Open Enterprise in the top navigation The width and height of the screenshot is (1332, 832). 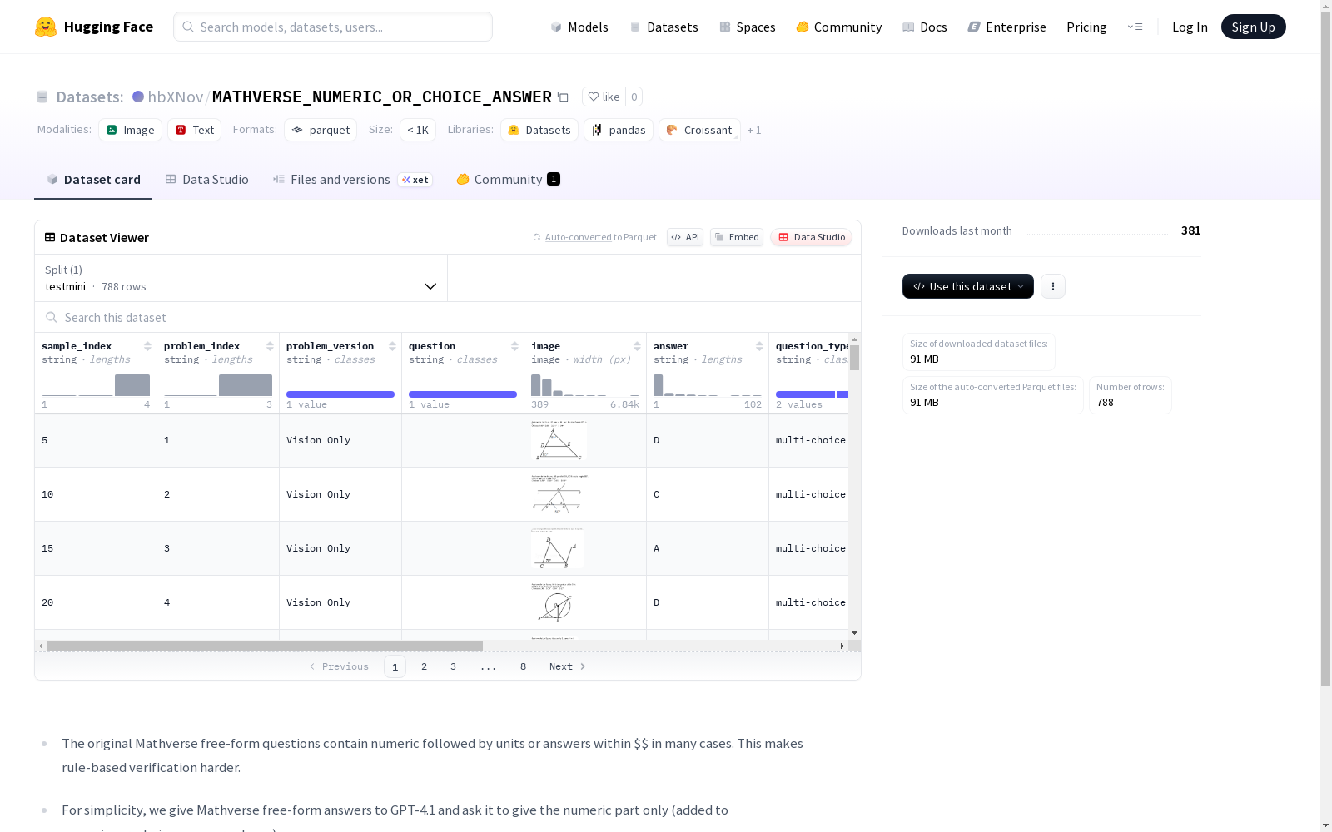point(1007,27)
